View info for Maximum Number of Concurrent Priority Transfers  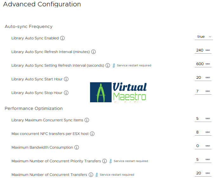coord(105,161)
